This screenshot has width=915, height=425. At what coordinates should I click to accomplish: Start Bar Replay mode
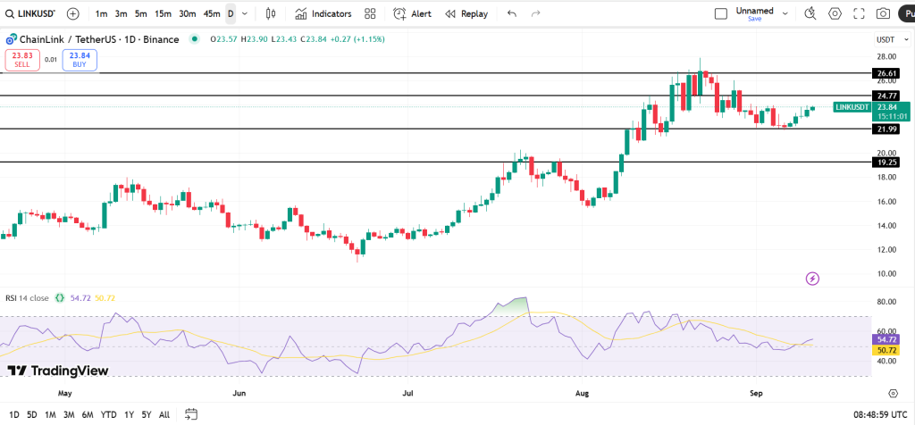click(466, 13)
